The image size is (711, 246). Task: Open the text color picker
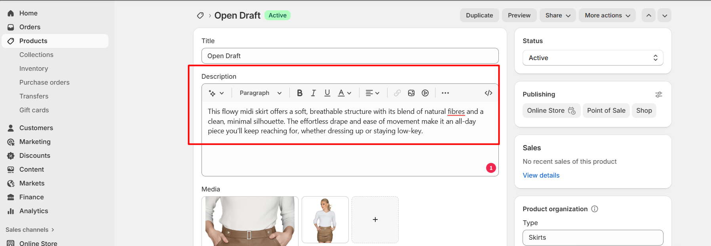(x=344, y=93)
